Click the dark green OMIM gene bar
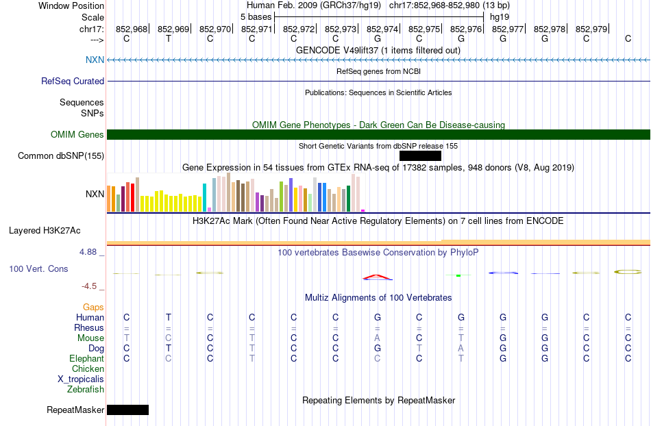The image size is (651, 426). coord(378,134)
